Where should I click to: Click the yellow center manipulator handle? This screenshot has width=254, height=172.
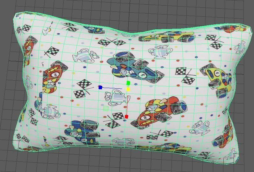(x=128, y=89)
